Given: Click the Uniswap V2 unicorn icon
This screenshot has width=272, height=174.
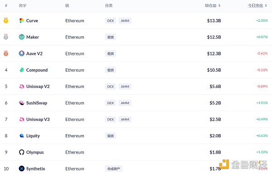Looking at the screenshot, I should 21,86.
